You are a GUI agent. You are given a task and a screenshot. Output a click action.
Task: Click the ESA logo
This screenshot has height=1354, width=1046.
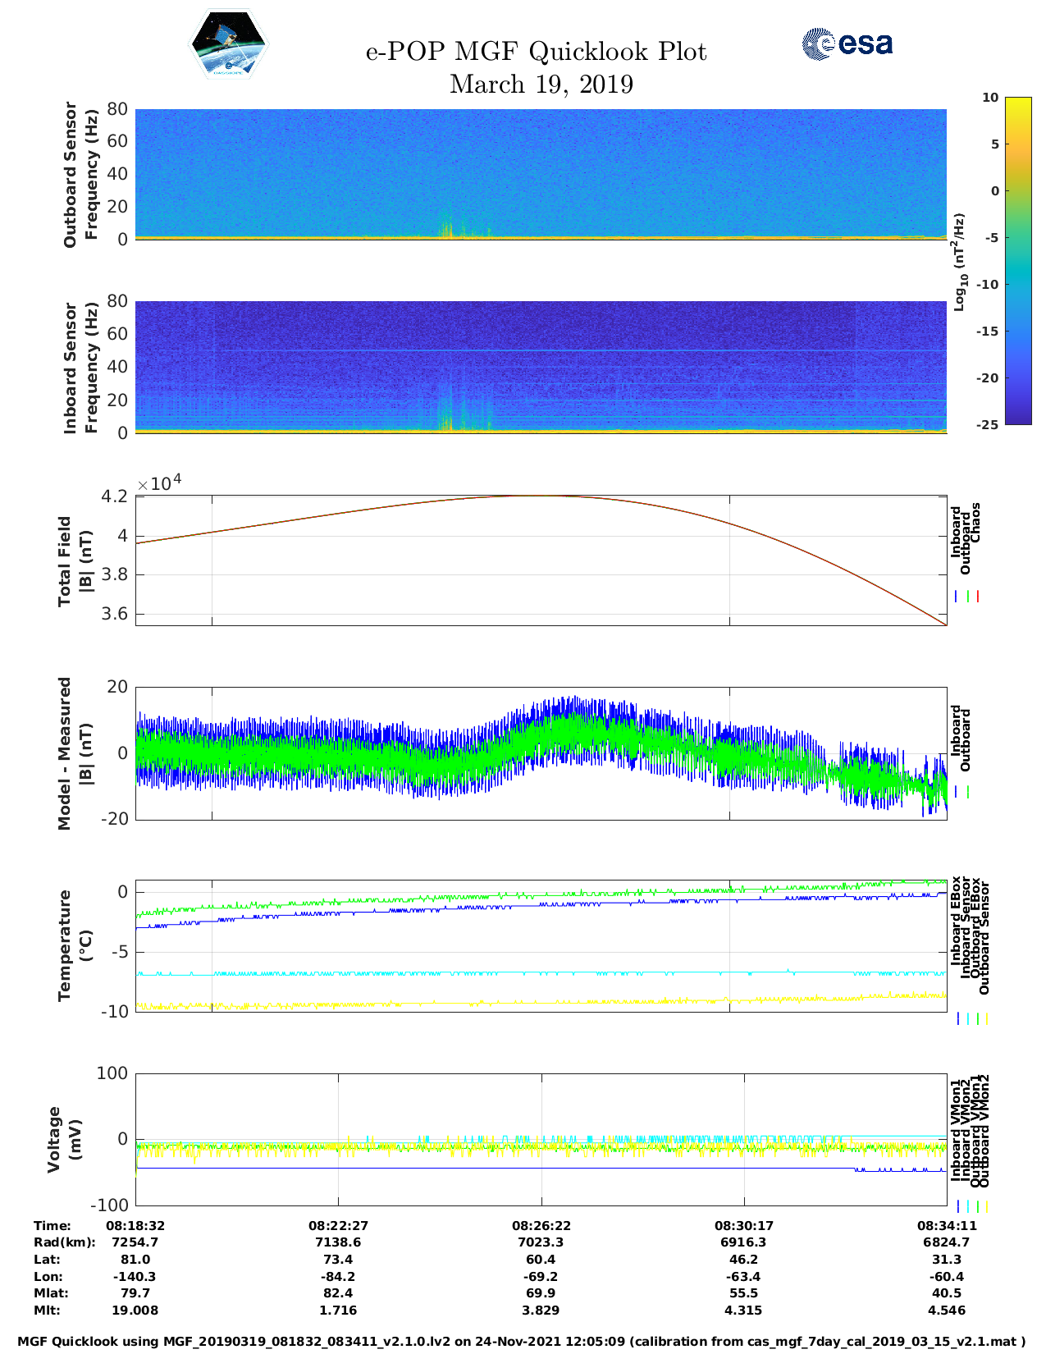847,43
